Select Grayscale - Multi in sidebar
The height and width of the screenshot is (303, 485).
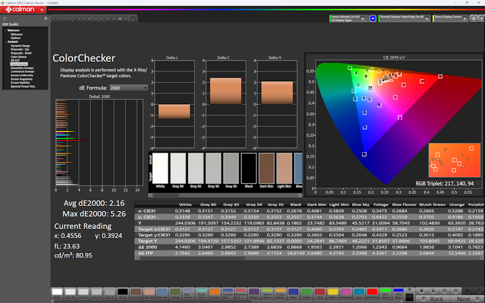click(21, 53)
